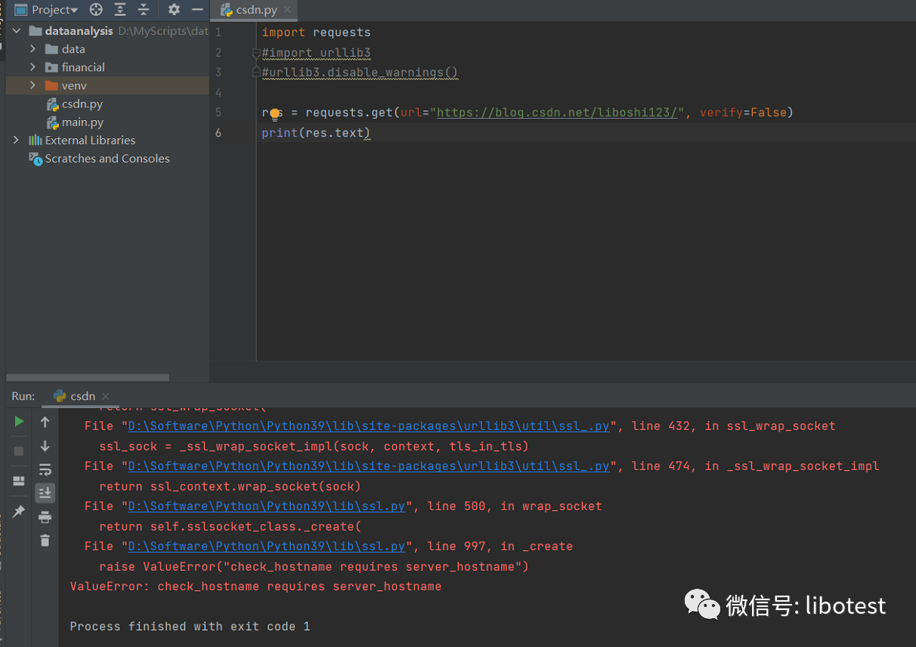Open Project panel settings gear
916x647 pixels.
174,10
